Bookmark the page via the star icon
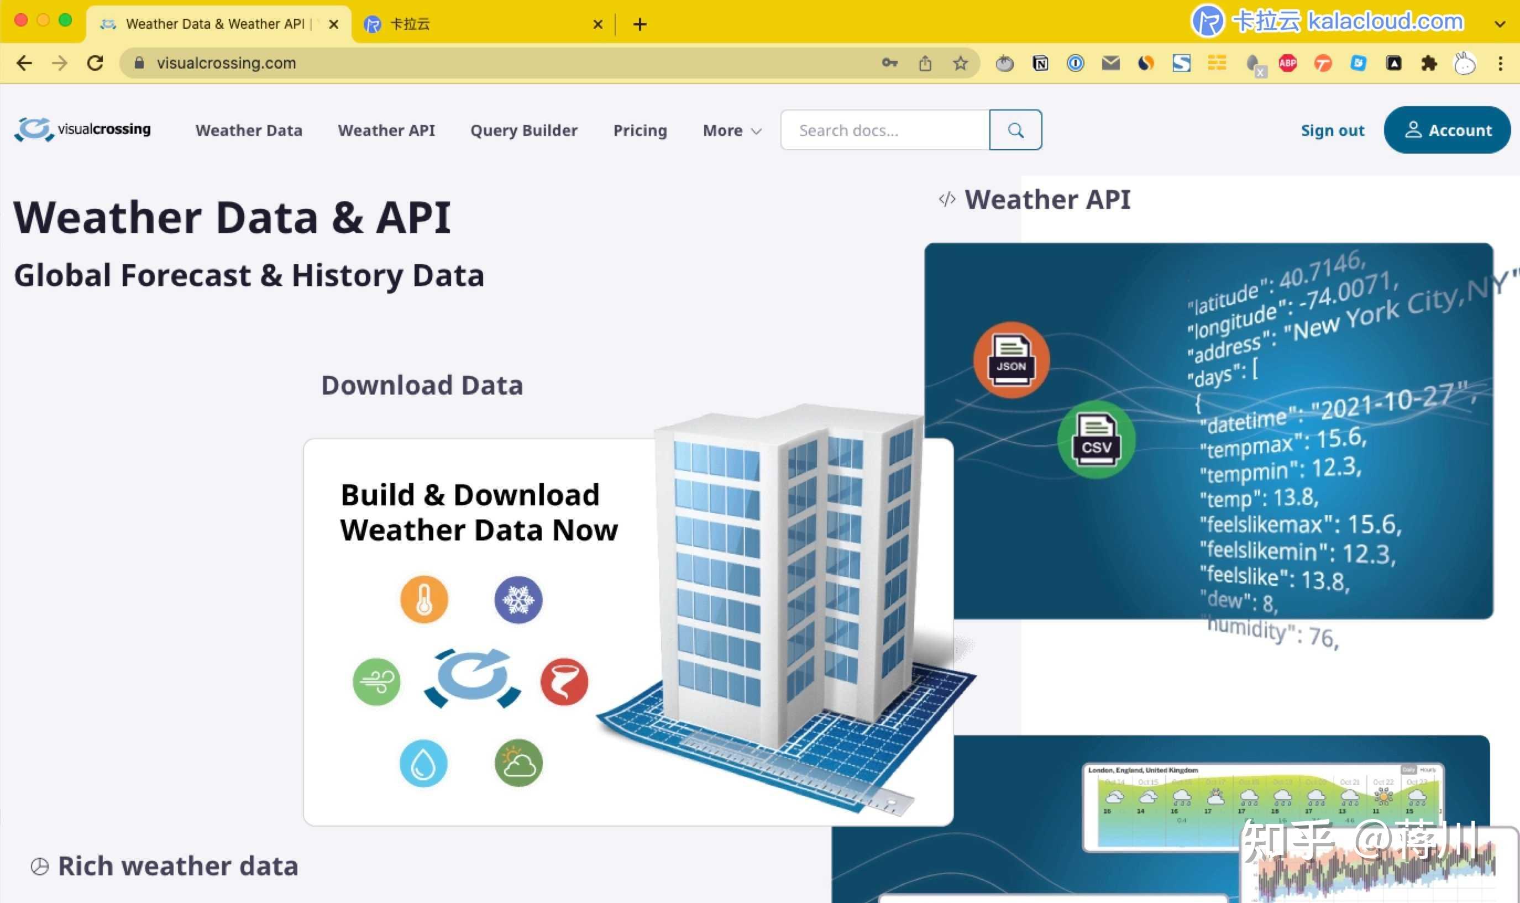The image size is (1520, 903). pyautogui.click(x=961, y=62)
